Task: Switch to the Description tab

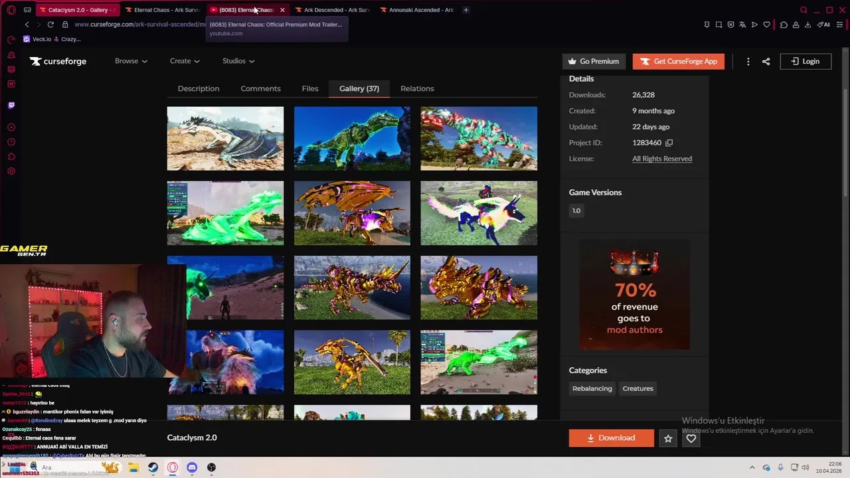Action: pos(199,88)
